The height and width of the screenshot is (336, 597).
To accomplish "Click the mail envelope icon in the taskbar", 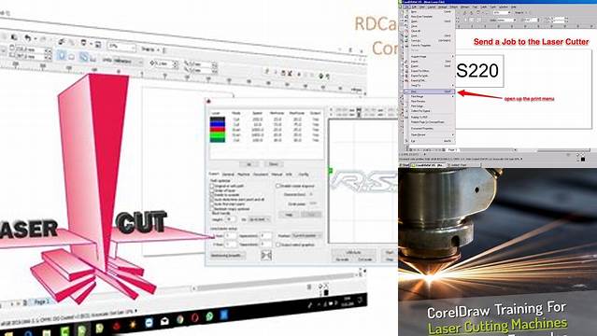I will coord(164,322).
